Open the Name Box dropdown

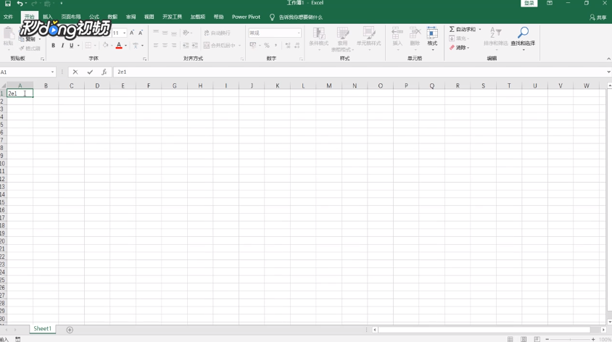pyautogui.click(x=52, y=72)
